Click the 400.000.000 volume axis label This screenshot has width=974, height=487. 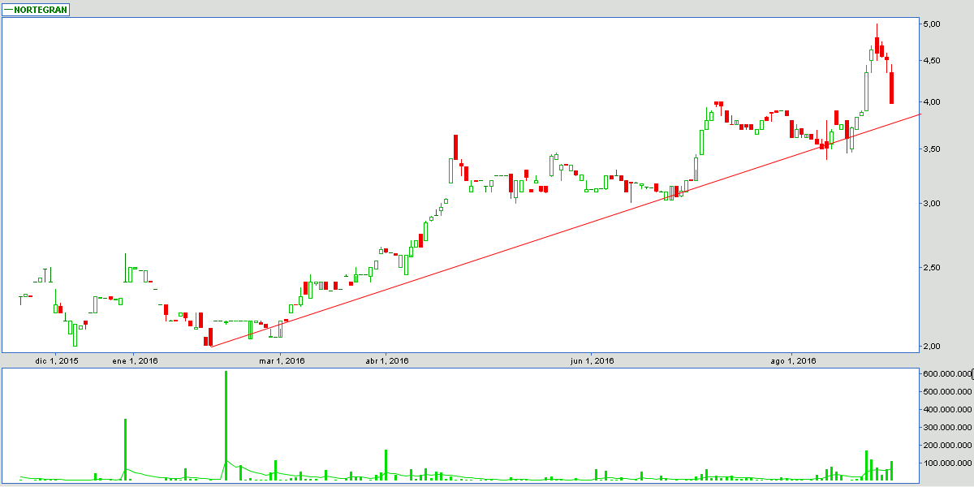tap(947, 409)
